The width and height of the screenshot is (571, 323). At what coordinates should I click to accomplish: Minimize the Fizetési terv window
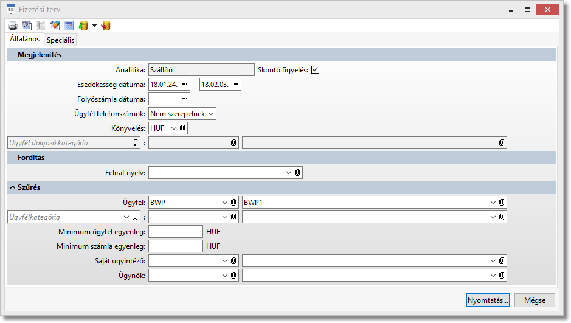[x=511, y=10]
